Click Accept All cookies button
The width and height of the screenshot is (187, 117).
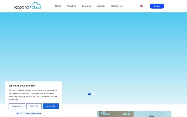coord(51,106)
